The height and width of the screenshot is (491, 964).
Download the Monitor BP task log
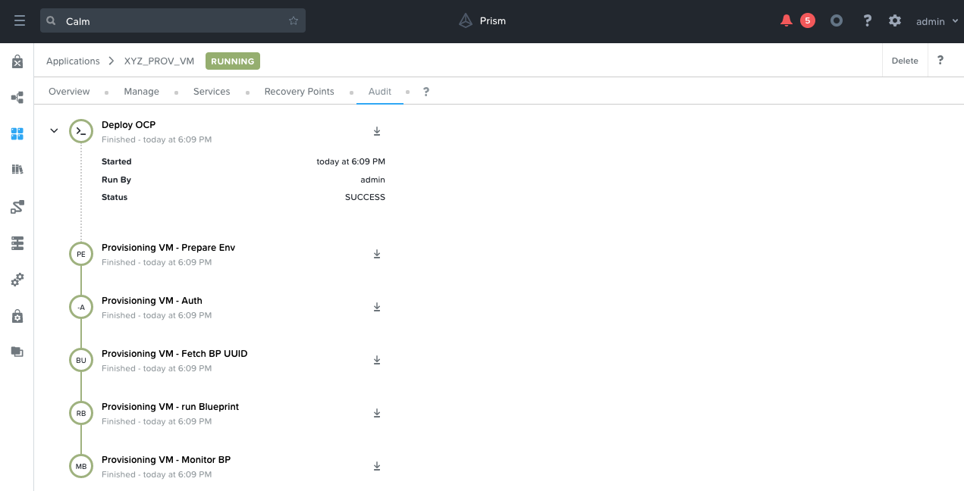(377, 467)
